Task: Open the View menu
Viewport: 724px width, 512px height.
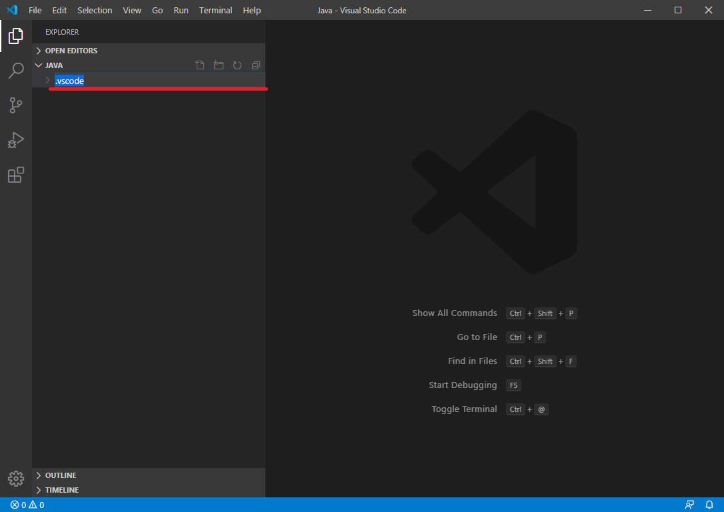Action: [132, 10]
